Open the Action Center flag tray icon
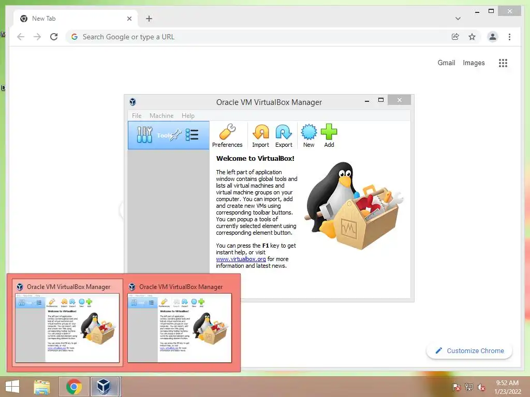The width and height of the screenshot is (530, 397). 456,387
